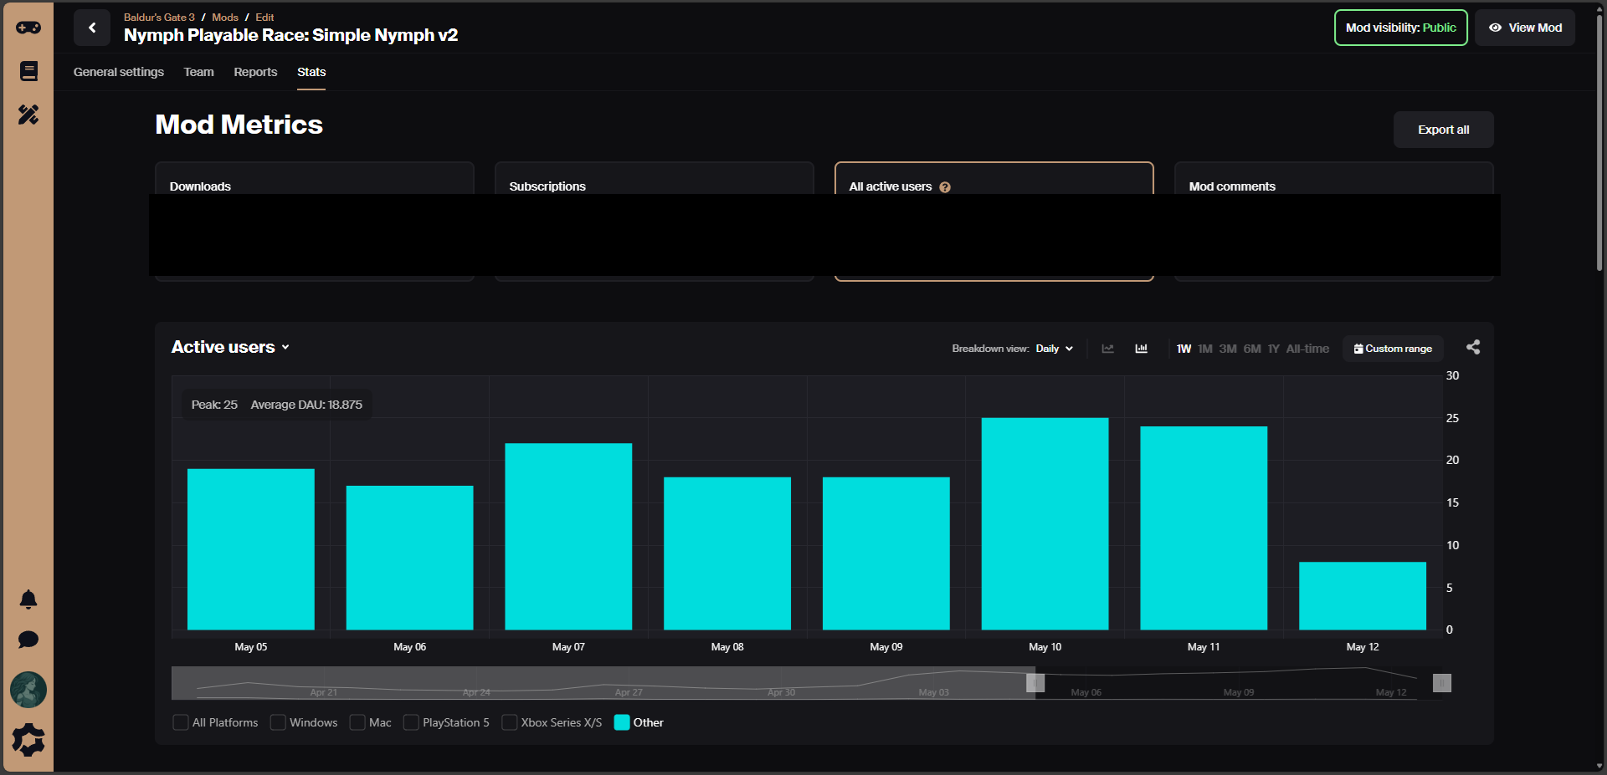Toggle PlayStation 5 platform checkbox
1607x775 pixels.
pyautogui.click(x=411, y=722)
